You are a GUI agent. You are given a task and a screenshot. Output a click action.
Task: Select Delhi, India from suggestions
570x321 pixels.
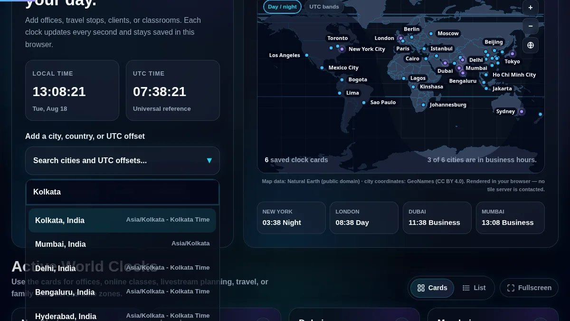(x=123, y=268)
